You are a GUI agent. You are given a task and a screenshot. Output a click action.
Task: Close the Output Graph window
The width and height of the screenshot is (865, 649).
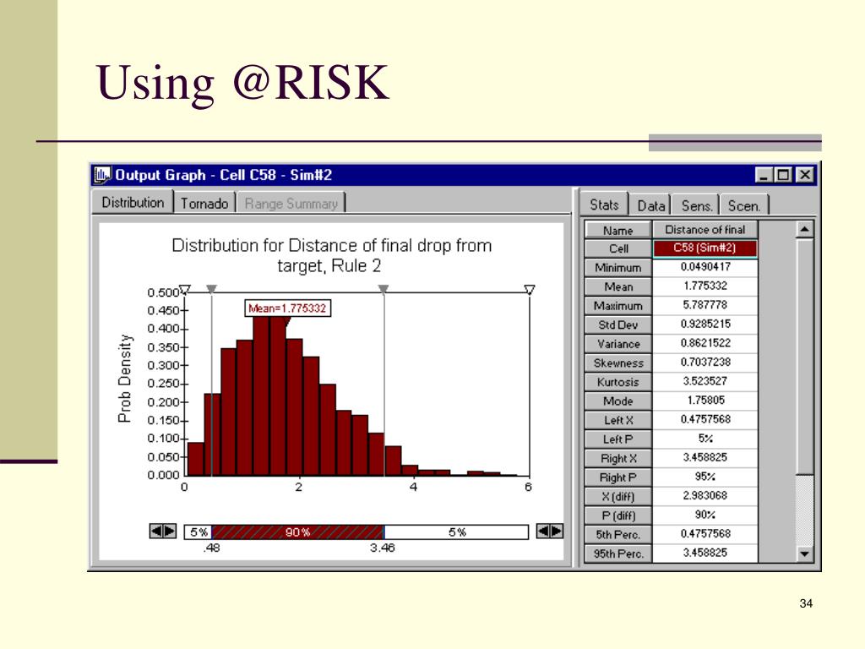(805, 175)
